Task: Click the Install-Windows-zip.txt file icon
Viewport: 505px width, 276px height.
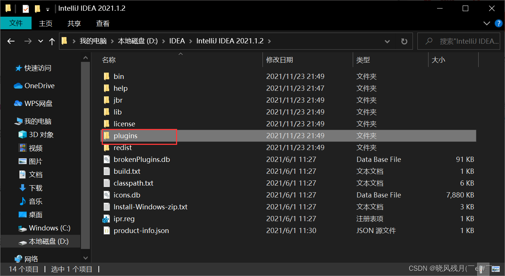Action: (x=107, y=207)
